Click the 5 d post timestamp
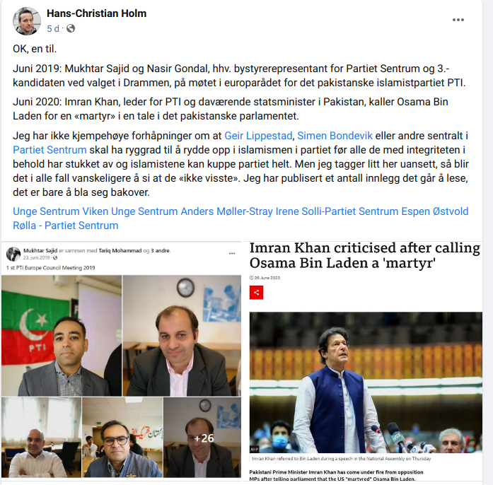This screenshot has width=493, height=485. [53, 28]
